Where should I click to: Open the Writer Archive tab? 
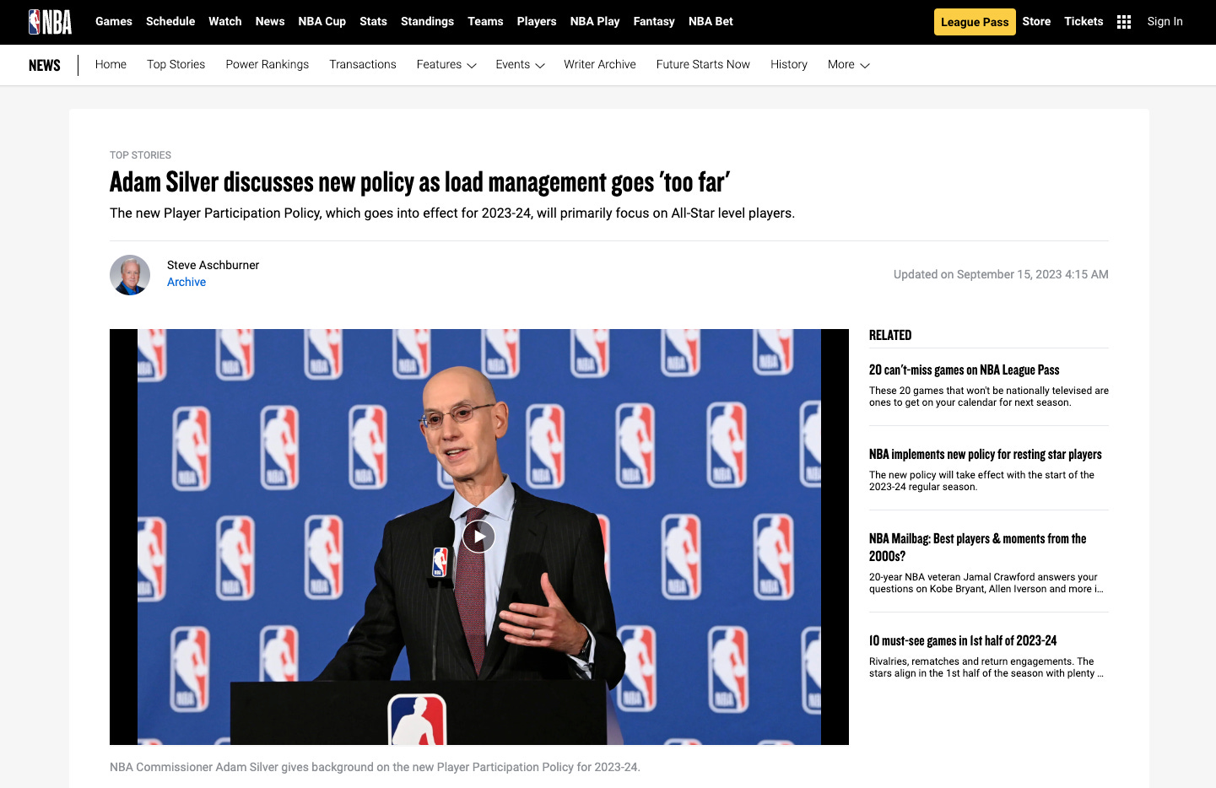[600, 65]
